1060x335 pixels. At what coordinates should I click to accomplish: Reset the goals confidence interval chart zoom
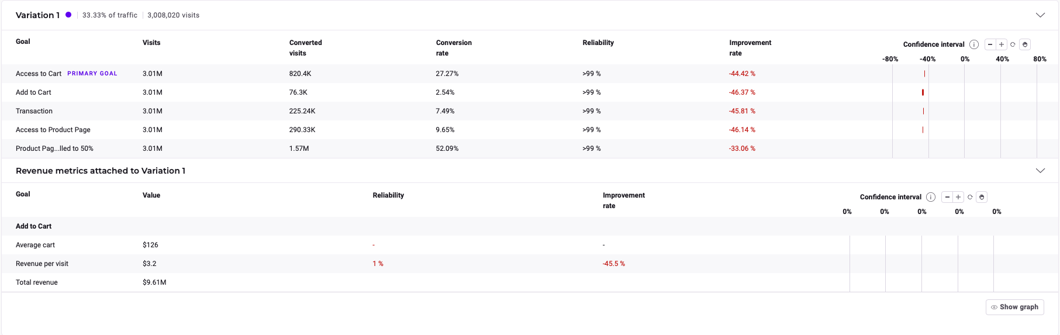pos(1013,44)
